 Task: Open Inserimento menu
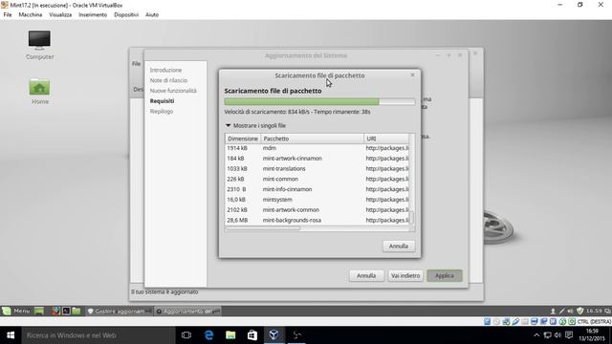tap(93, 15)
